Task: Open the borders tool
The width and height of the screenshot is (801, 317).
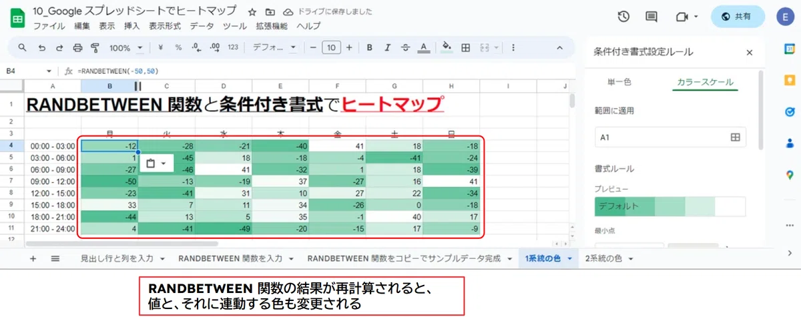Action: (466, 48)
